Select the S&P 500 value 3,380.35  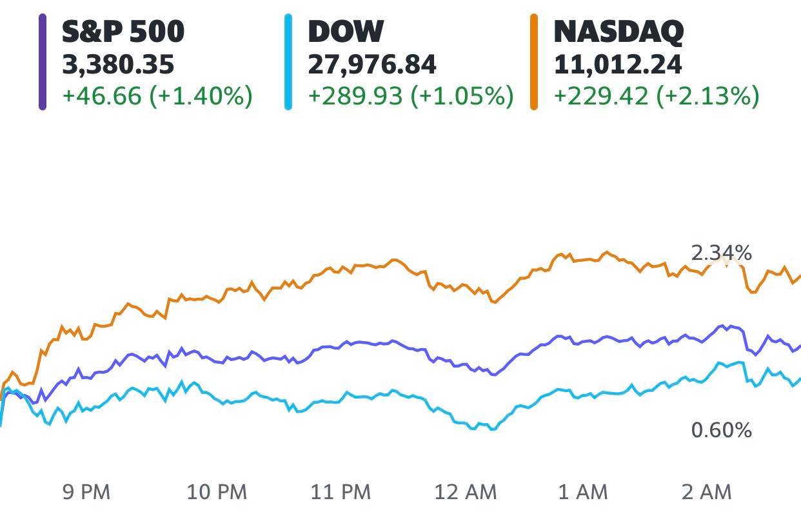pos(118,64)
